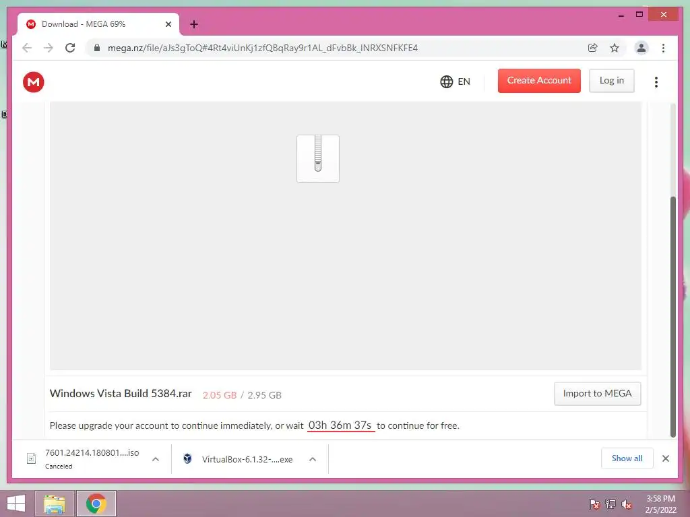Viewport: 690px width, 517px height.
Task: Open Chrome three-dot menu
Action: pos(663,48)
